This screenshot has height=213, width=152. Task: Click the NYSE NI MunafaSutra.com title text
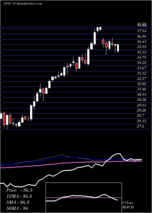22,4
